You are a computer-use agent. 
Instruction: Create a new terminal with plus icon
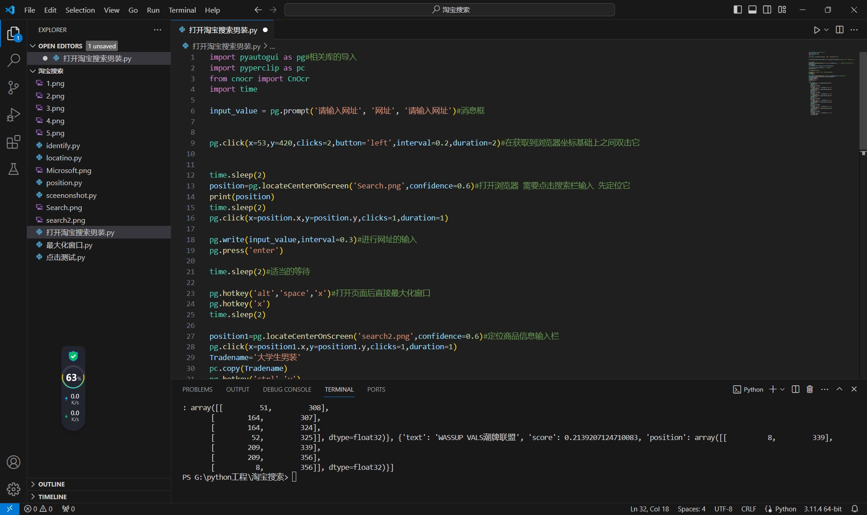pos(773,389)
